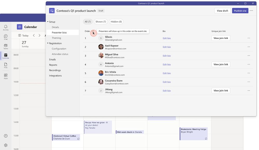Open the Files icon in sidebar

coord(6,65)
